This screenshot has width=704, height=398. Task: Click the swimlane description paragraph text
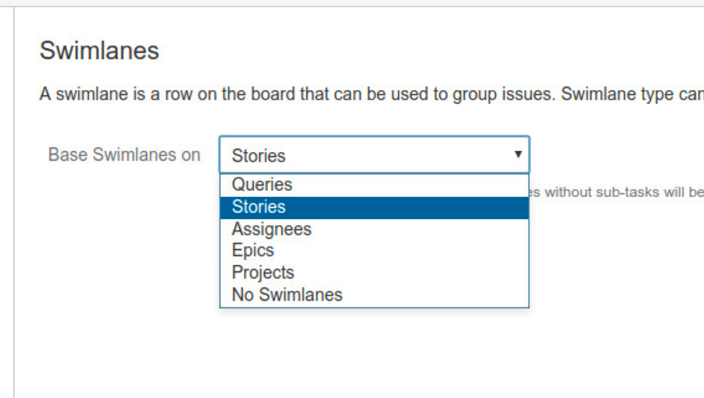tap(372, 94)
